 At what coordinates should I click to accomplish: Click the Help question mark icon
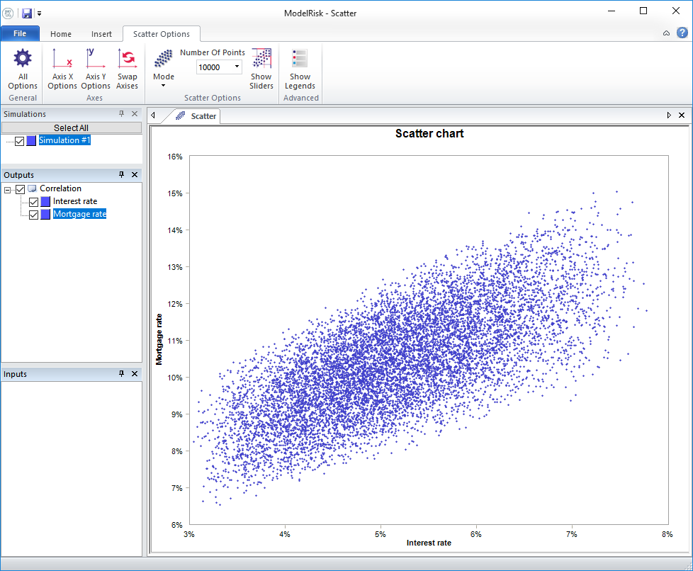click(x=682, y=33)
